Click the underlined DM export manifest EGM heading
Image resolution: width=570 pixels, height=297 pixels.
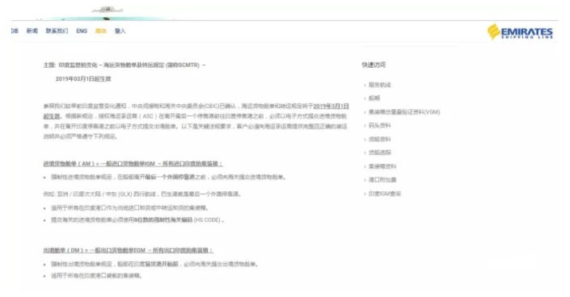(x=129, y=250)
